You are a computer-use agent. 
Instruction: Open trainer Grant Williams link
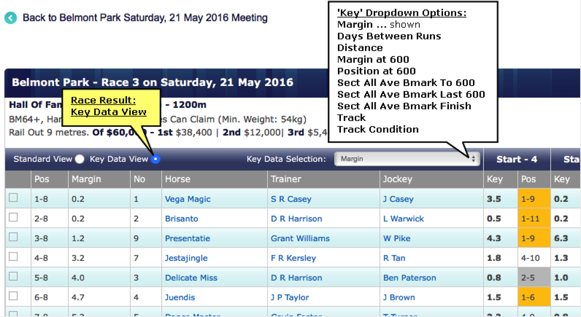tap(300, 238)
